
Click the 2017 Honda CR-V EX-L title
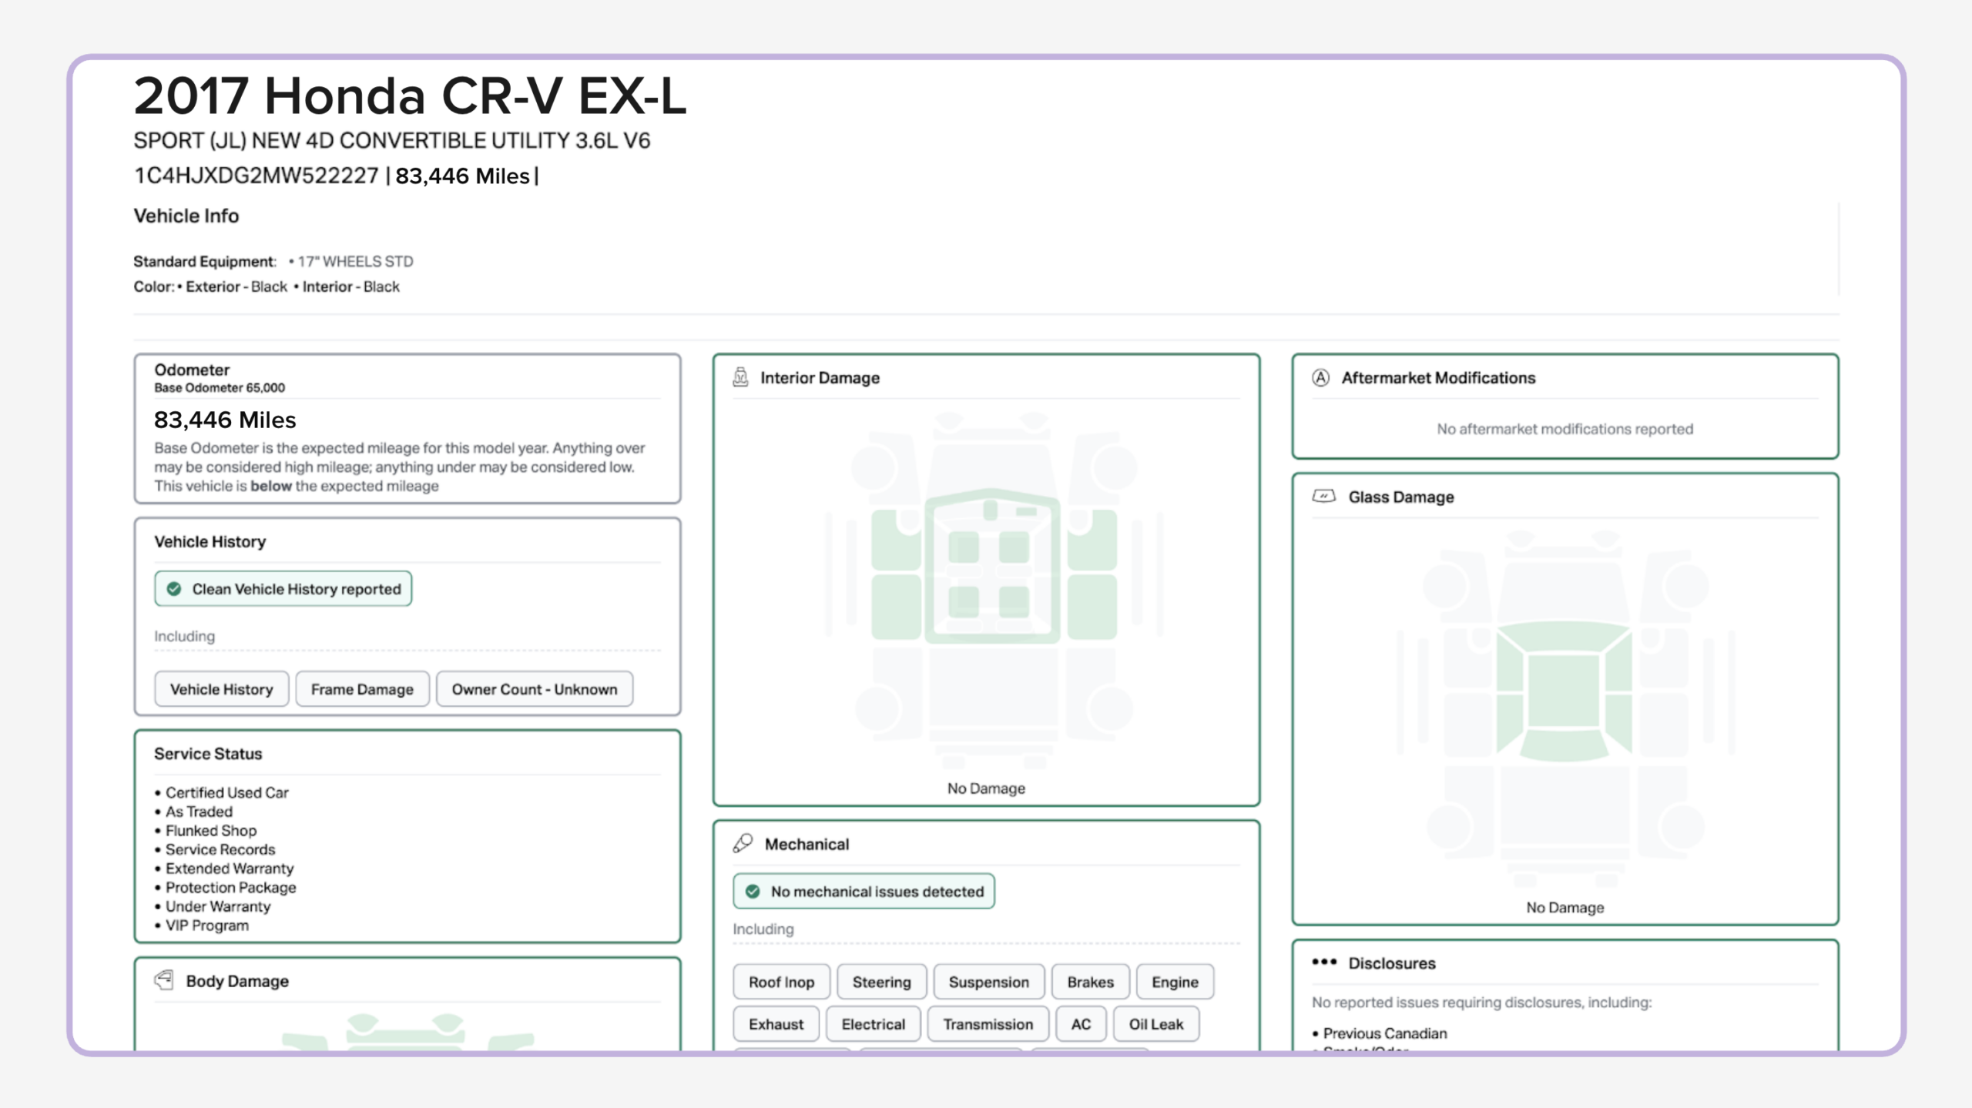point(410,95)
